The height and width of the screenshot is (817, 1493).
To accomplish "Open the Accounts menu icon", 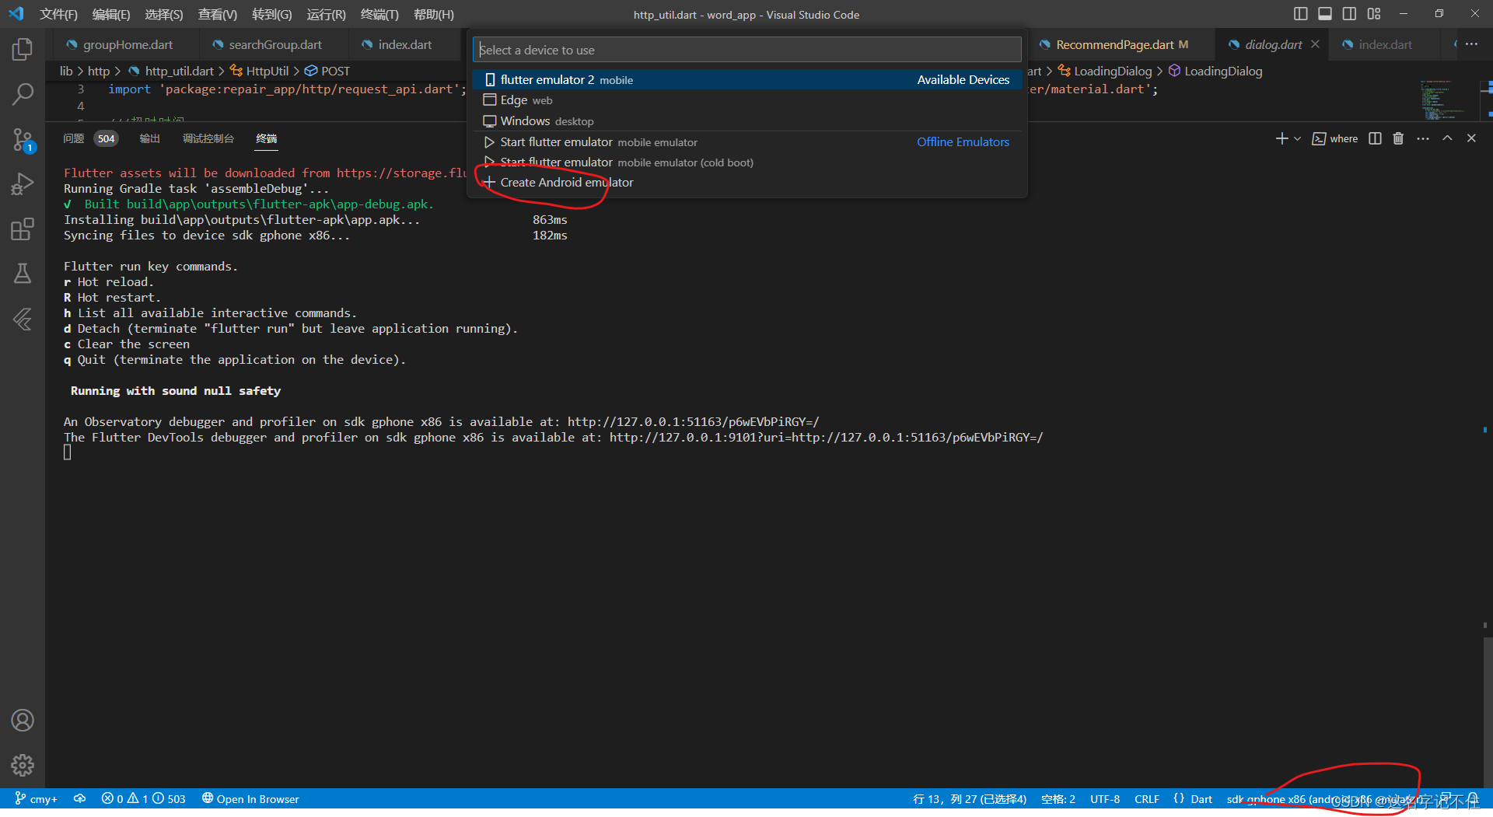I will click(x=23, y=721).
